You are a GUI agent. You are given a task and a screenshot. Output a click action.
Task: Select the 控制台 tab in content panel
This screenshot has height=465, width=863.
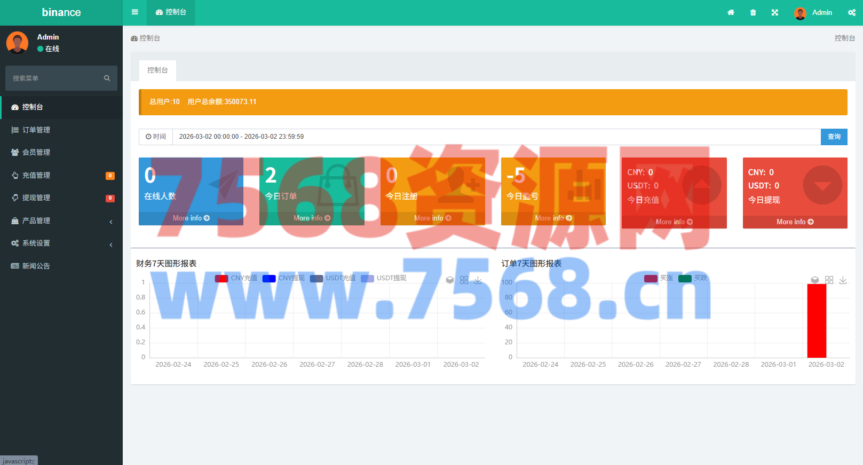(157, 70)
